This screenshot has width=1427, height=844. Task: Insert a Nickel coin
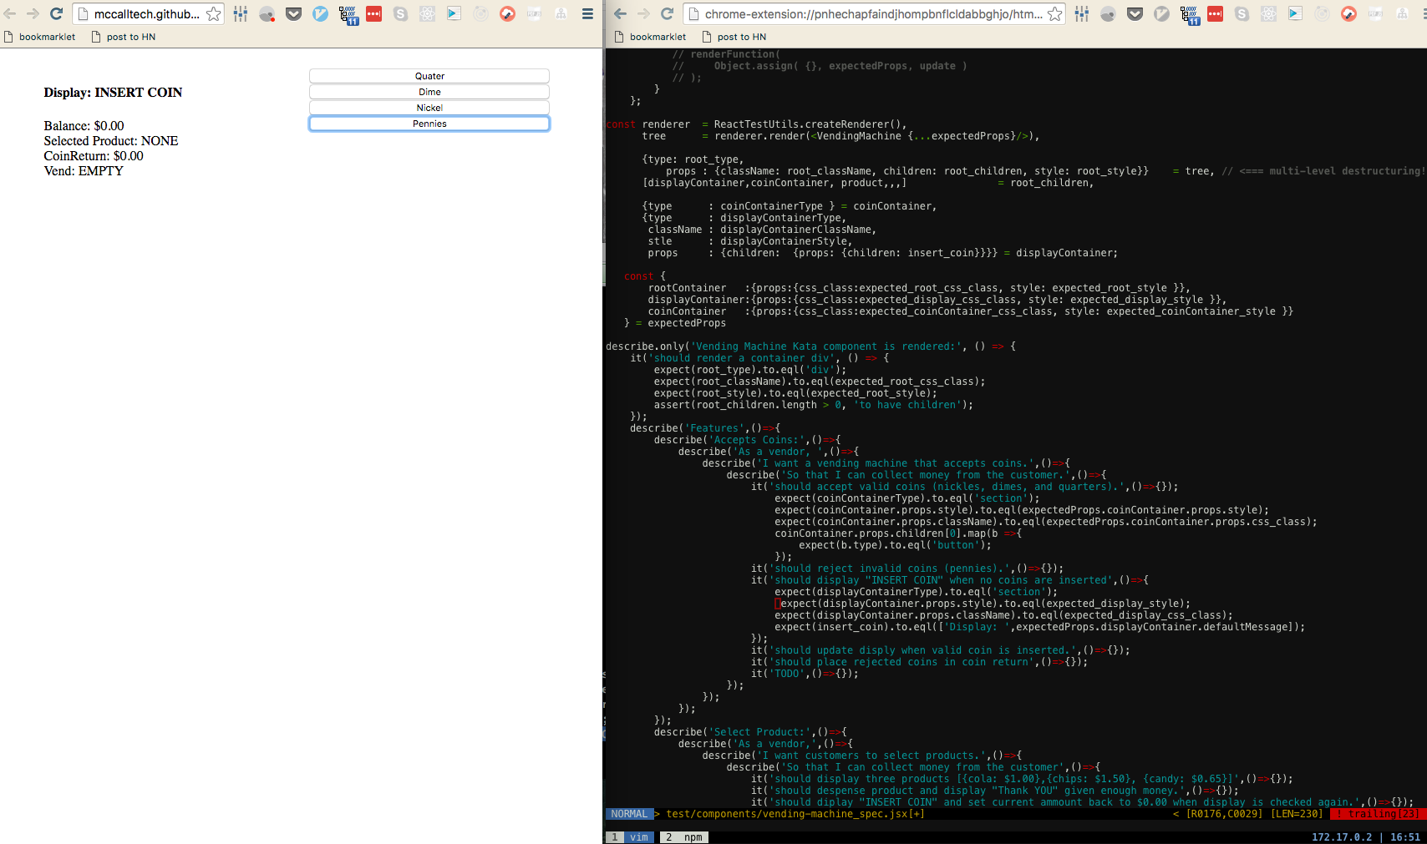pyautogui.click(x=429, y=108)
